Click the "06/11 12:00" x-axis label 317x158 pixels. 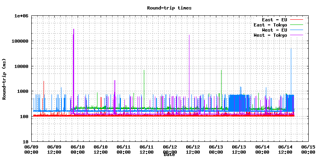pos(147,150)
